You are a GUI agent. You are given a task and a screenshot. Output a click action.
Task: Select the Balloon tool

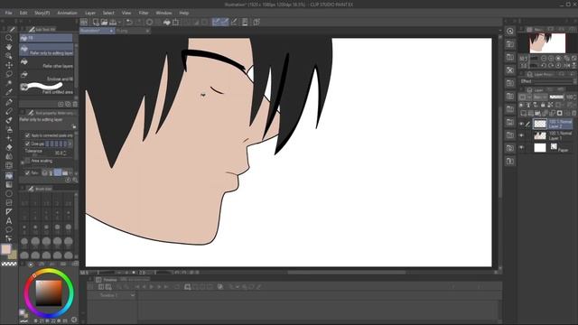[9, 229]
